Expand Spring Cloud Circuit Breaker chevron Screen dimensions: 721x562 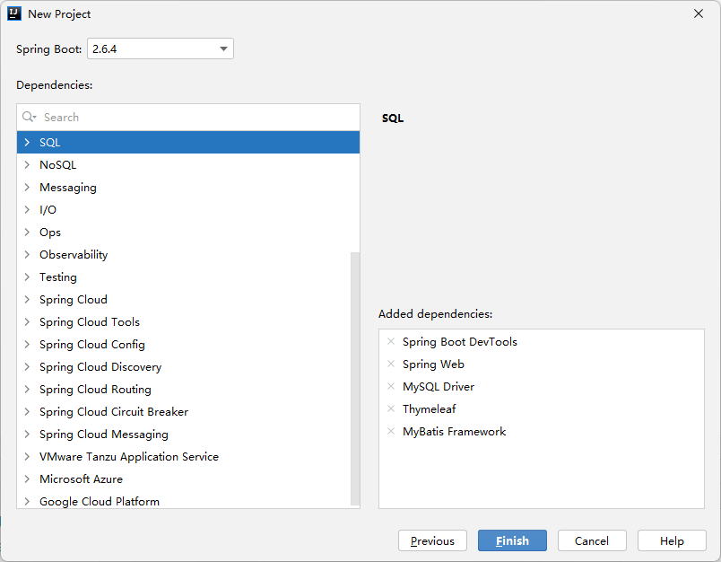coord(27,411)
